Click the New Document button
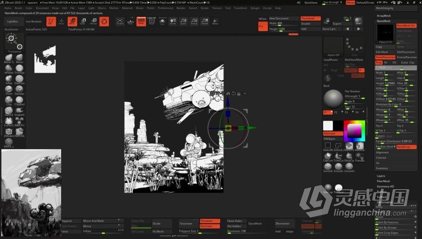The image size is (422, 239). pyautogui.click(x=284, y=18)
